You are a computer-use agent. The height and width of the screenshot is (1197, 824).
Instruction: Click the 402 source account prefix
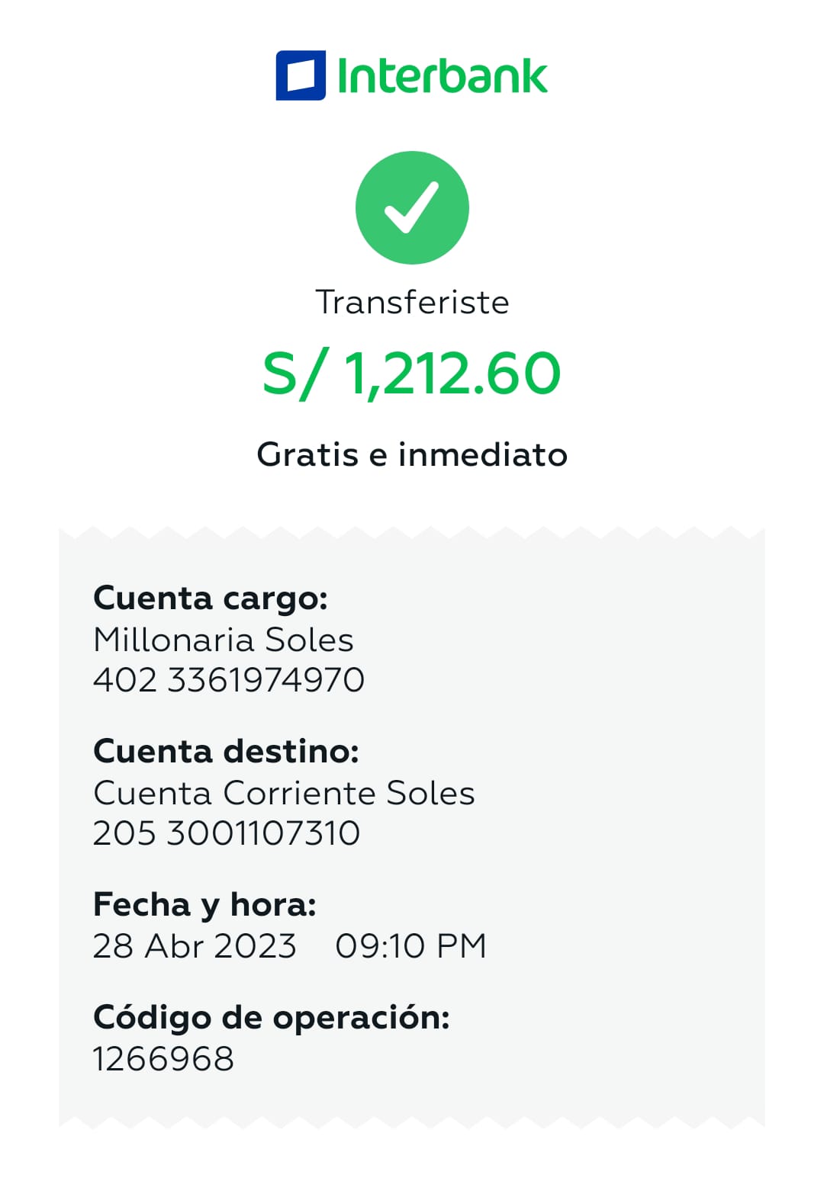(125, 680)
